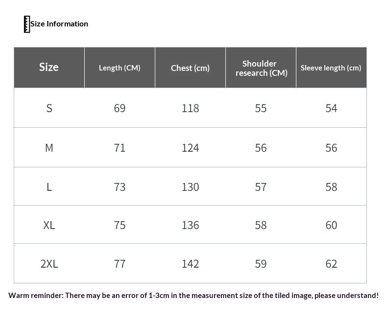Select the chest value 124 for size M
This screenshot has height=322, width=387.
pyautogui.click(x=190, y=148)
